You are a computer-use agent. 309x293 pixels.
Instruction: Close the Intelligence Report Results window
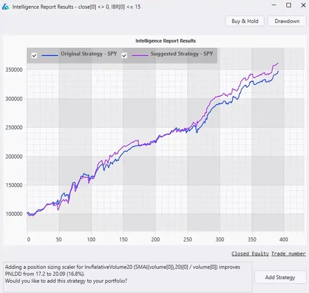coord(303,5)
